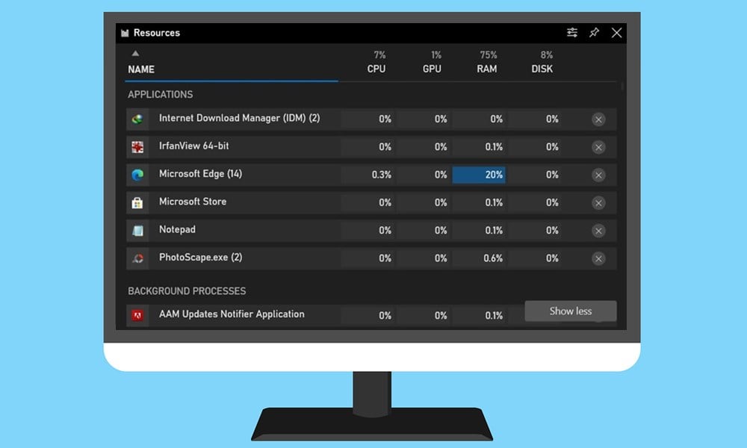The width and height of the screenshot is (747, 448).
Task: Click the 8% total DISK usage value
Action: (547, 55)
